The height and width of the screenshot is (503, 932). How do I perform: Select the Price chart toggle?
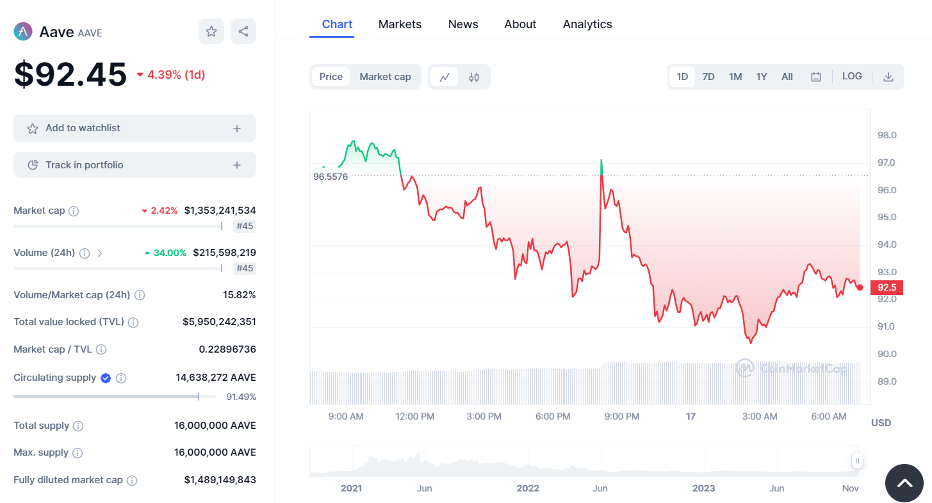pyautogui.click(x=331, y=77)
